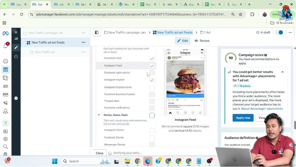Open Billing card icon in sidebar

tap(5, 95)
